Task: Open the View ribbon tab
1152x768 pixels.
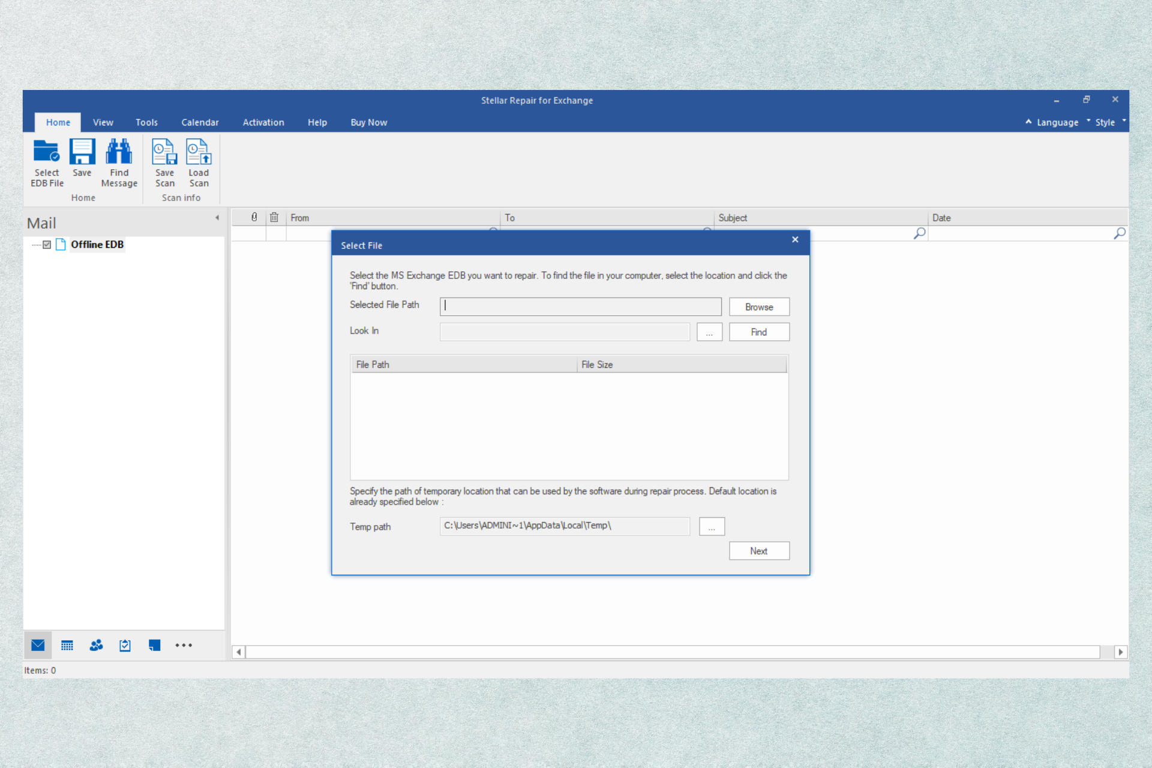Action: point(103,122)
